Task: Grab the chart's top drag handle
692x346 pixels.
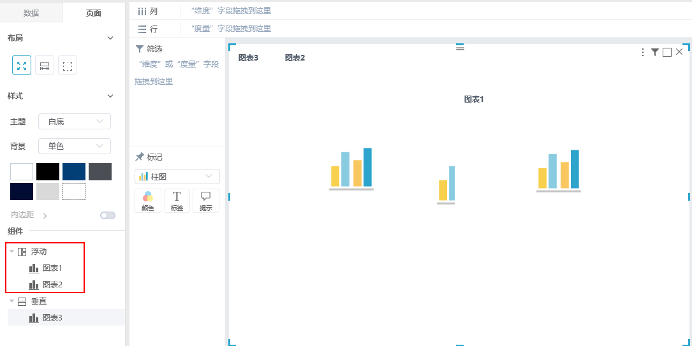Action: click(460, 48)
